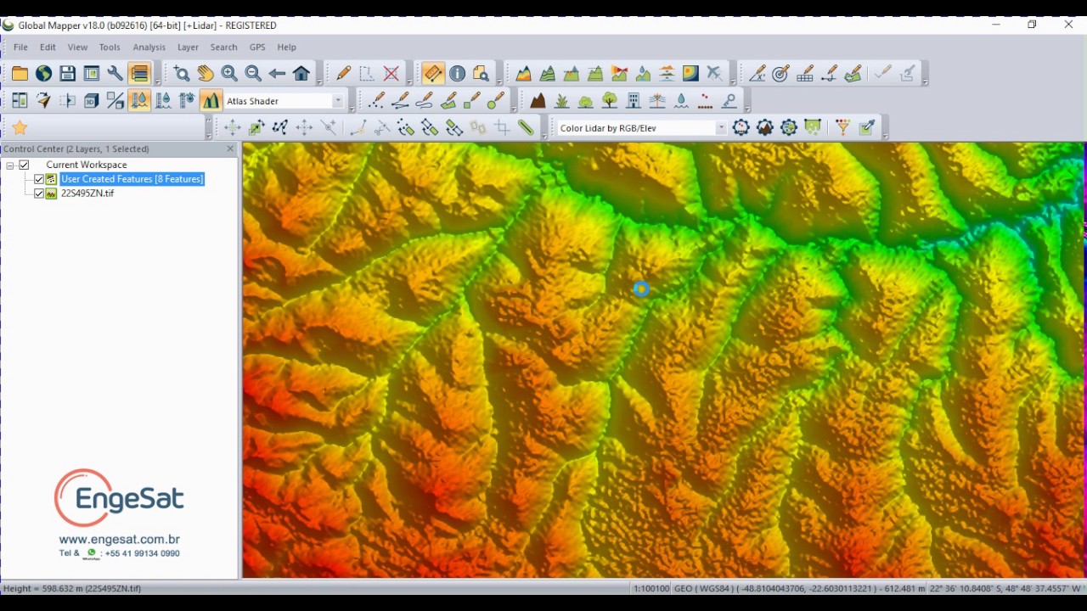This screenshot has width=1087, height=611.
Task: Open online data sources globe icon
Action: (x=43, y=74)
